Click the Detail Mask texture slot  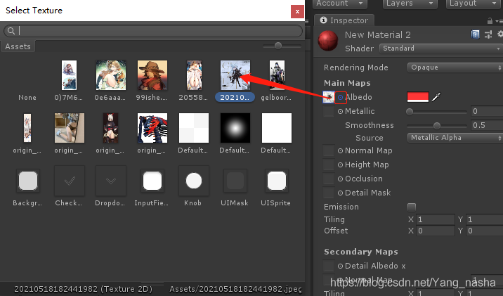[x=329, y=193]
